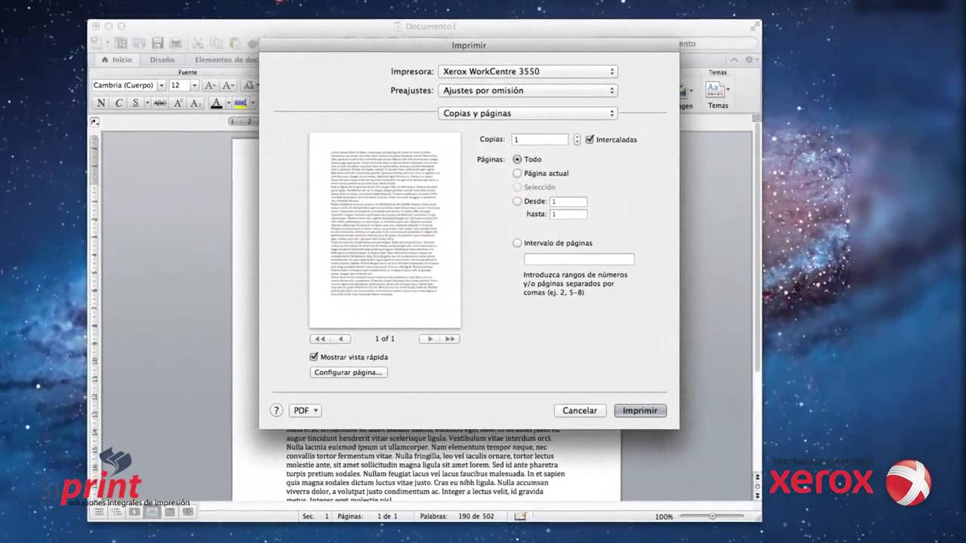This screenshot has width=966, height=543.
Task: Switch to the Diseño ribbon tab
Action: tap(162, 60)
